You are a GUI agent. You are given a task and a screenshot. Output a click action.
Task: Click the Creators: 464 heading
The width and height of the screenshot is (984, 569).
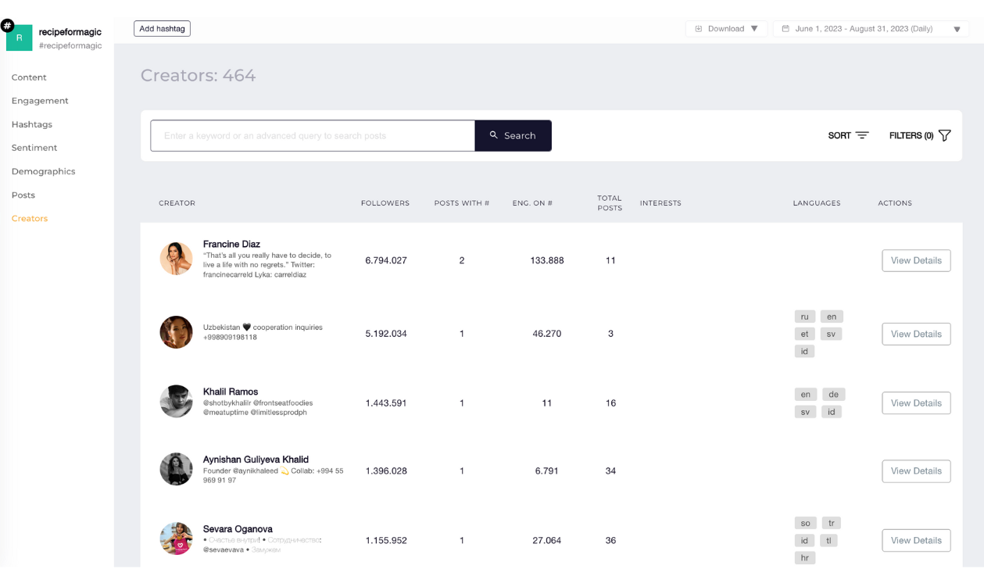coord(198,76)
